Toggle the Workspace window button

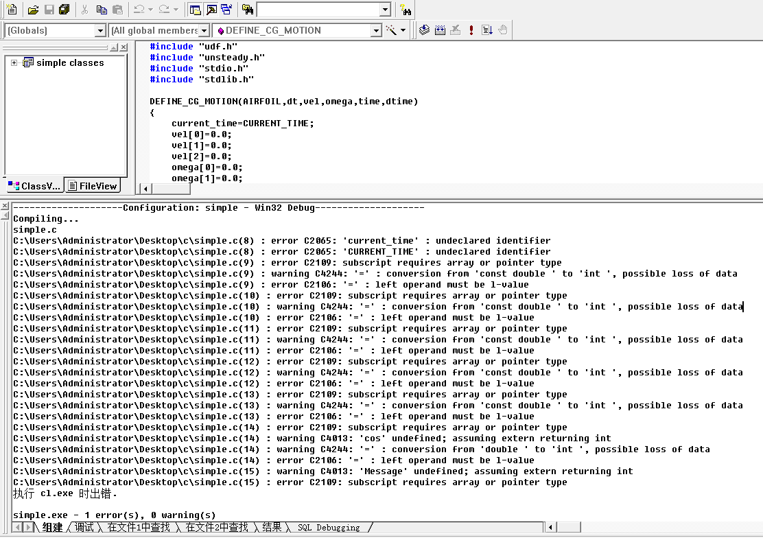[196, 10]
